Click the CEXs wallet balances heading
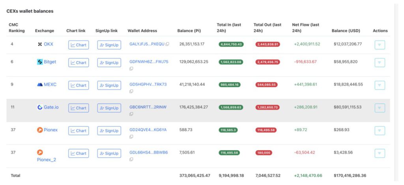 (x=30, y=11)
